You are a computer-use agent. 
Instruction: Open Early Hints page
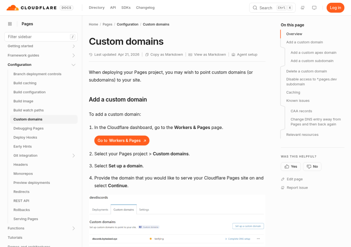23,146
